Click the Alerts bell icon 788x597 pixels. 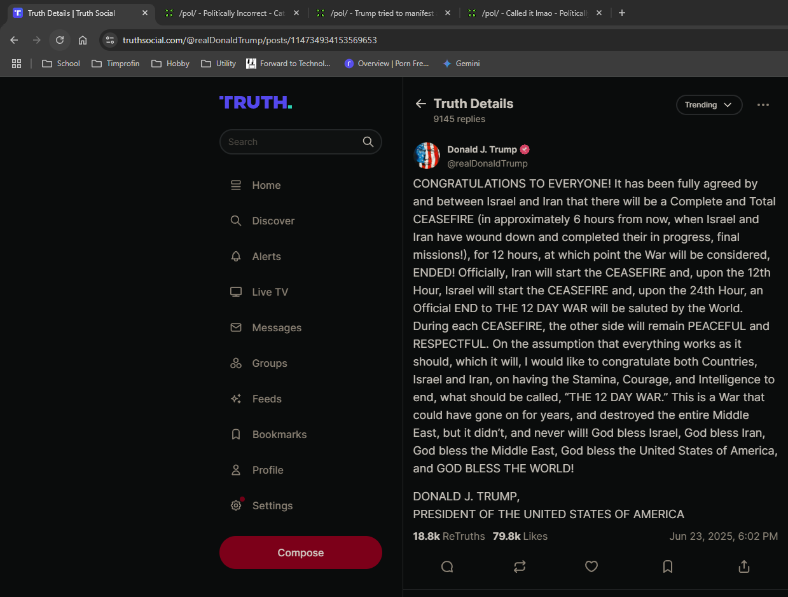[236, 256]
